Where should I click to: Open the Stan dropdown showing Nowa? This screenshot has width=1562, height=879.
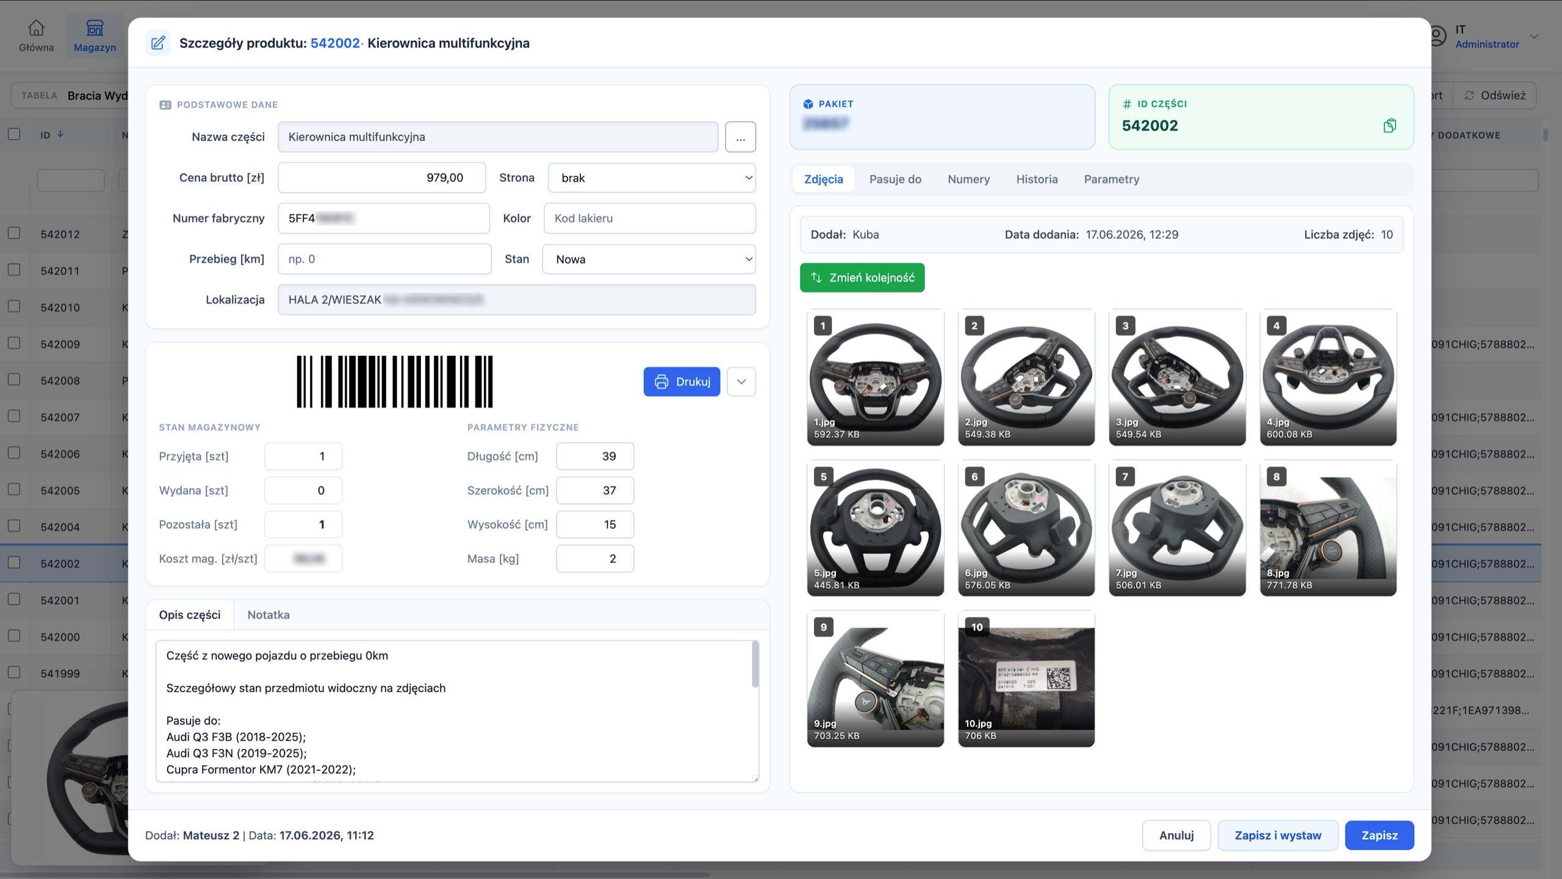(649, 259)
